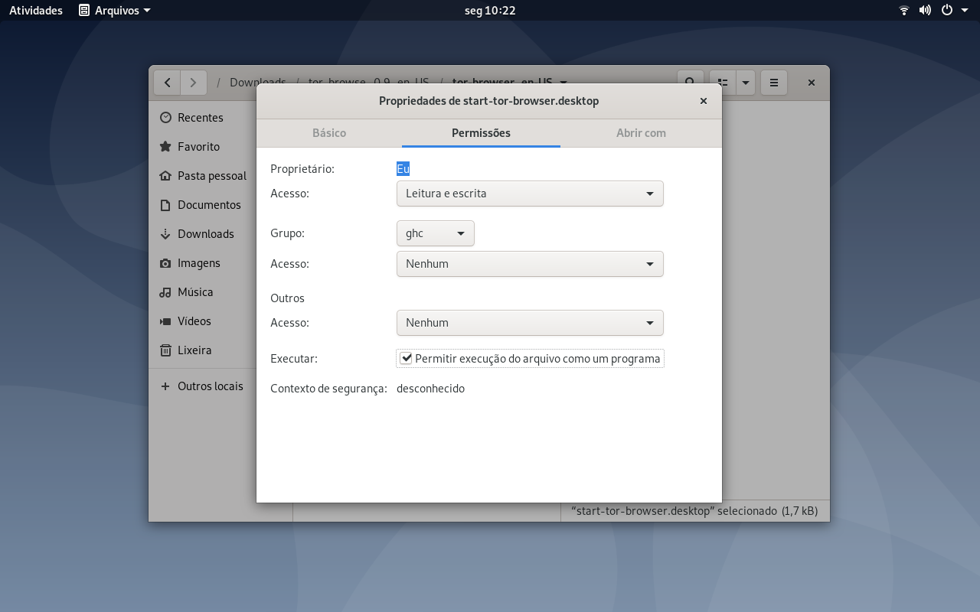Click the Arquivos app icon in top bar
Image resolution: width=980 pixels, height=612 pixels.
(84, 11)
